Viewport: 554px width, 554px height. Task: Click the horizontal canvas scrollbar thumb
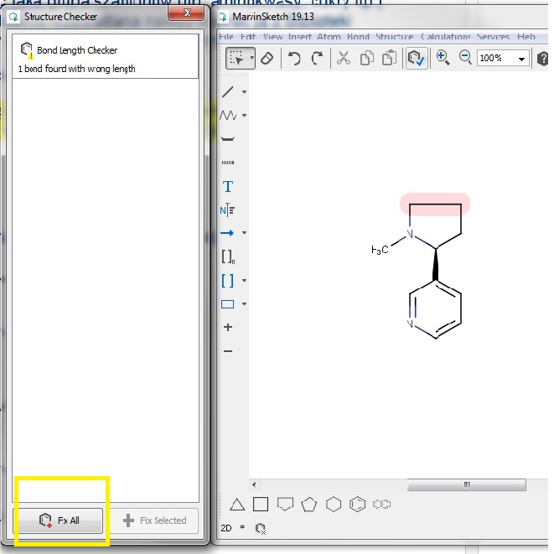coord(465,484)
